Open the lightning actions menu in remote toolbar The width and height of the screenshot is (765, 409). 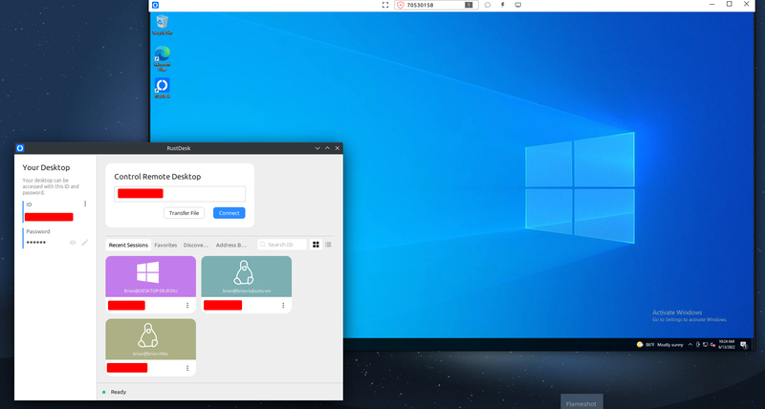[x=503, y=5]
